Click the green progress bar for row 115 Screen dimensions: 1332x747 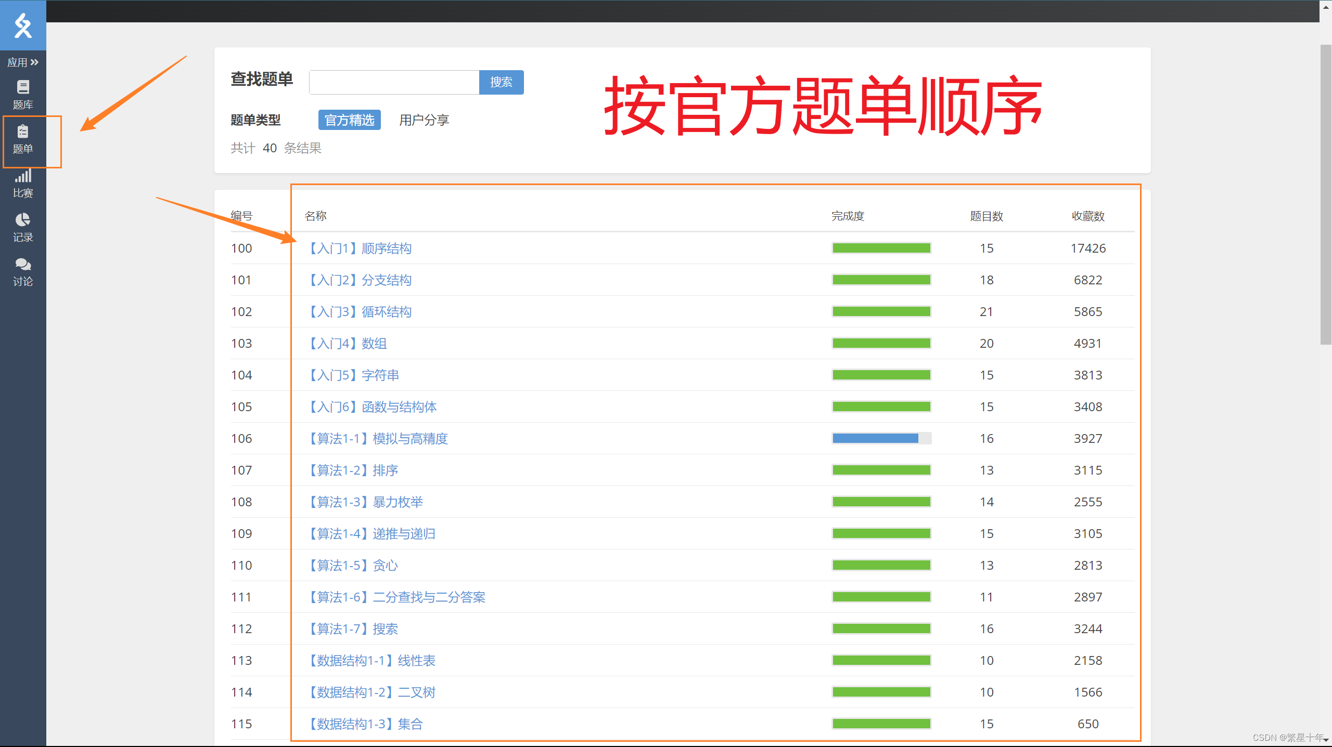coord(881,724)
